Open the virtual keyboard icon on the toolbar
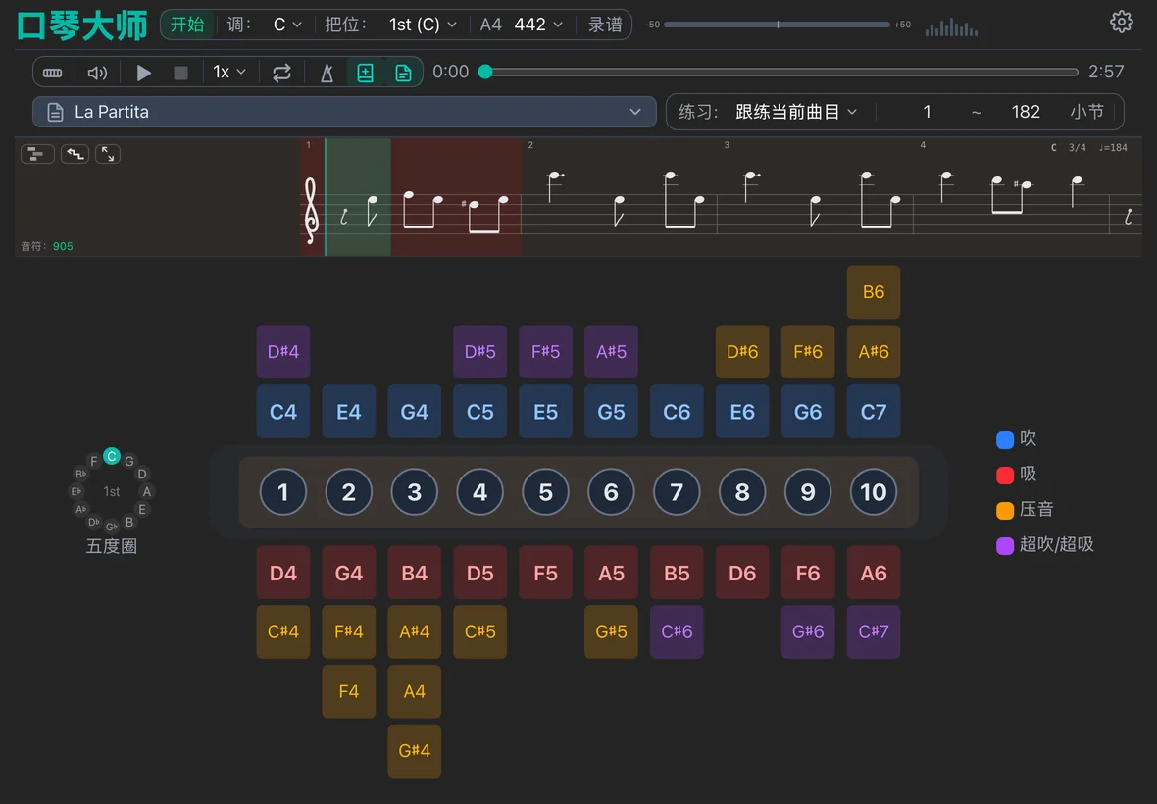 pos(53,72)
